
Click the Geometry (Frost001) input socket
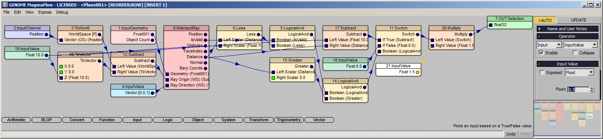click(167, 74)
